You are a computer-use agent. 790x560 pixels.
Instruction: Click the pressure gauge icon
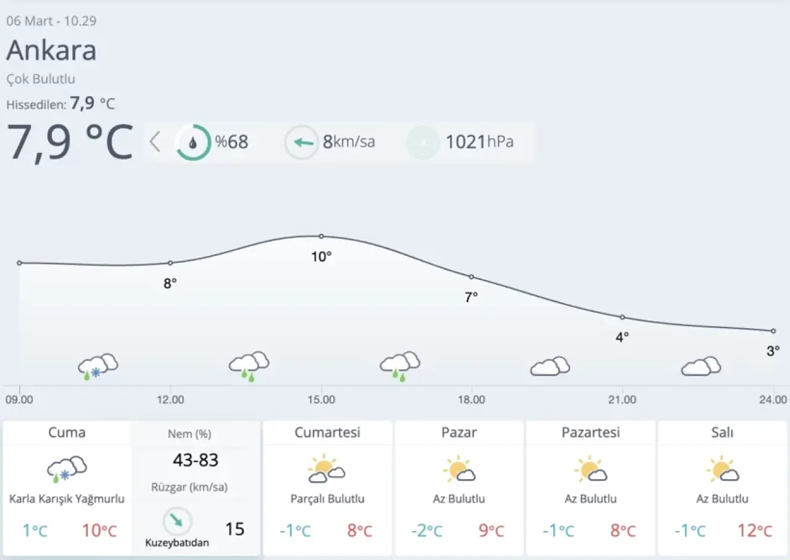pyautogui.click(x=423, y=142)
